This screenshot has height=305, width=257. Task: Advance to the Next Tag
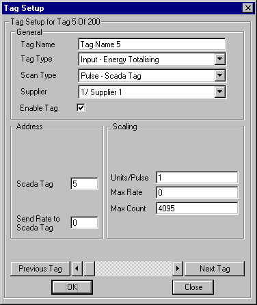[x=215, y=269]
